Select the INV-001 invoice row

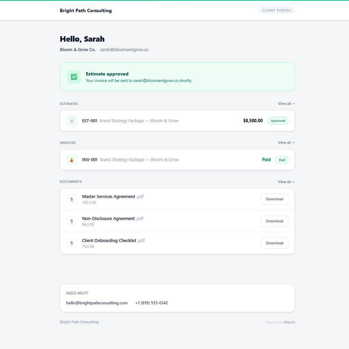point(177,159)
